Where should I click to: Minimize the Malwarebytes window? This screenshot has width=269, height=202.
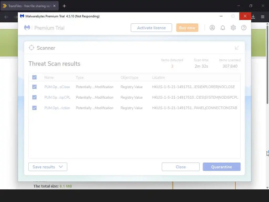[x=221, y=16]
